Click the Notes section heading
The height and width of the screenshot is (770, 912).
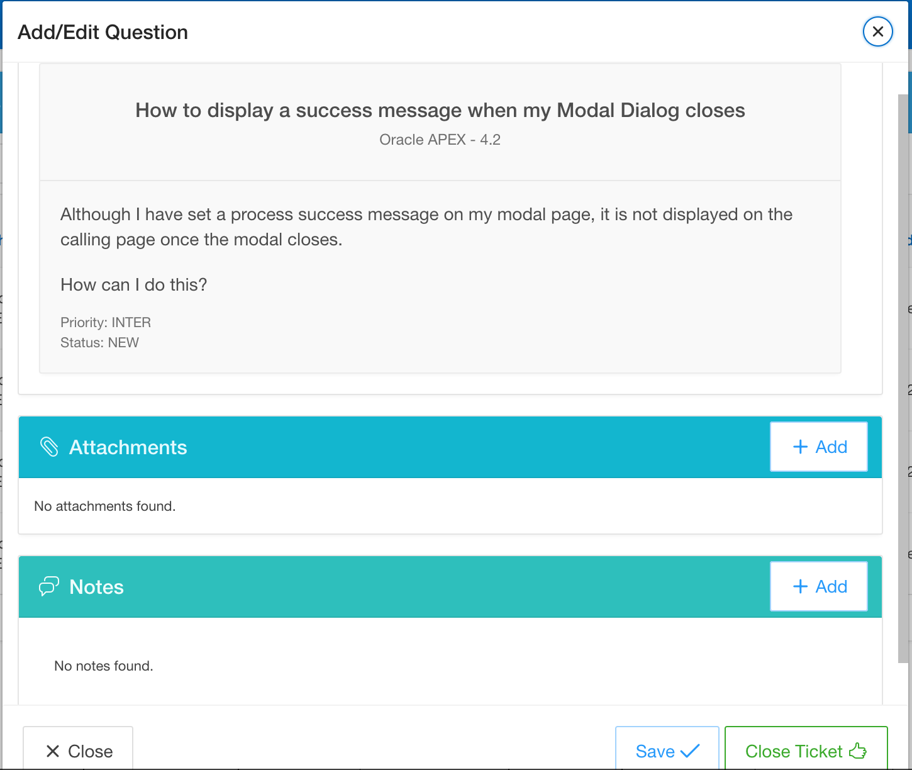tap(96, 587)
